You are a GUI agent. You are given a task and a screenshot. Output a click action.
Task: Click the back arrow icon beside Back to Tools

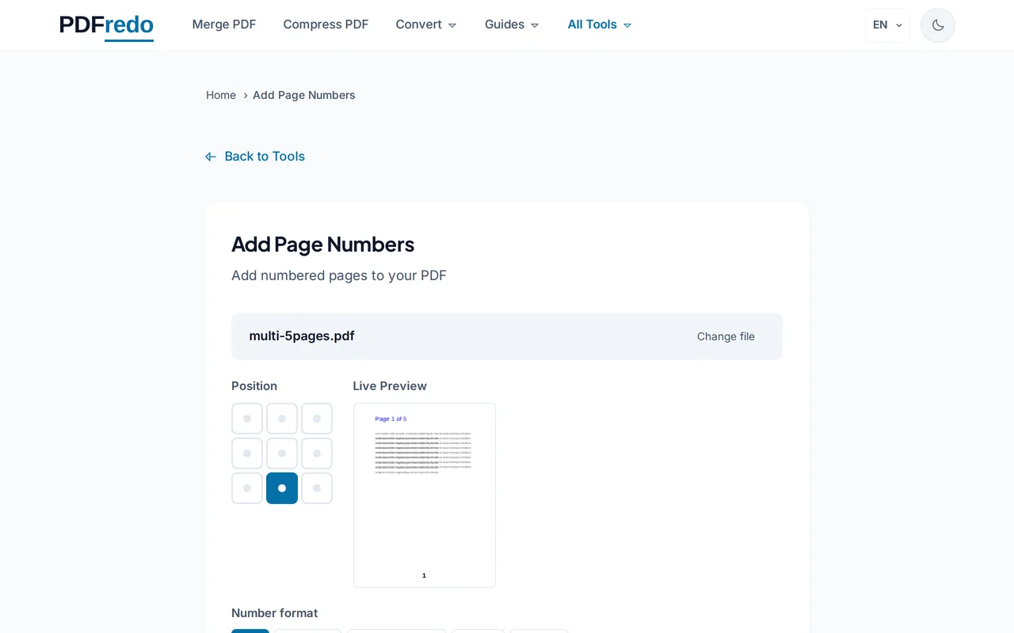pyautogui.click(x=210, y=156)
